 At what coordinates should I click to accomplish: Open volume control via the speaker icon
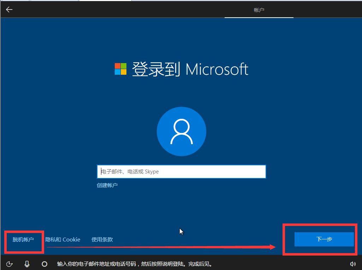tap(353, 264)
